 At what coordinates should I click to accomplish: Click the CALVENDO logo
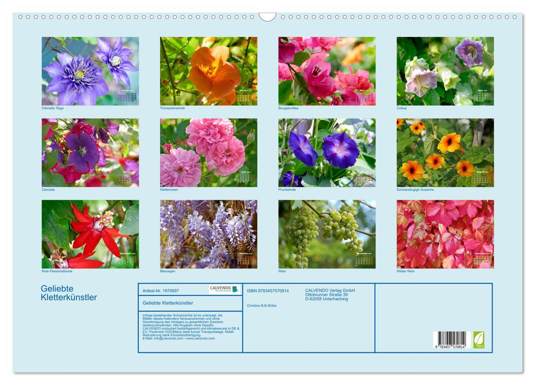click(x=224, y=289)
